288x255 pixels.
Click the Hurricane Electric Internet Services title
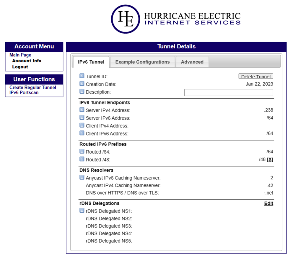point(192,19)
